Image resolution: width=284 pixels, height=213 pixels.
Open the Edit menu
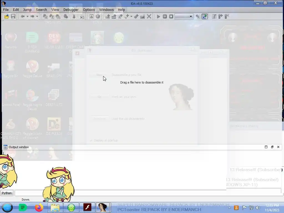16,10
